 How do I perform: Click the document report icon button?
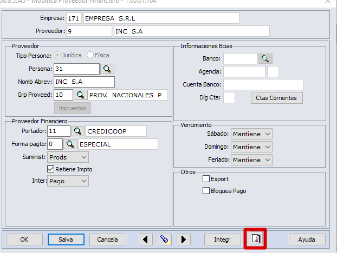(256, 238)
